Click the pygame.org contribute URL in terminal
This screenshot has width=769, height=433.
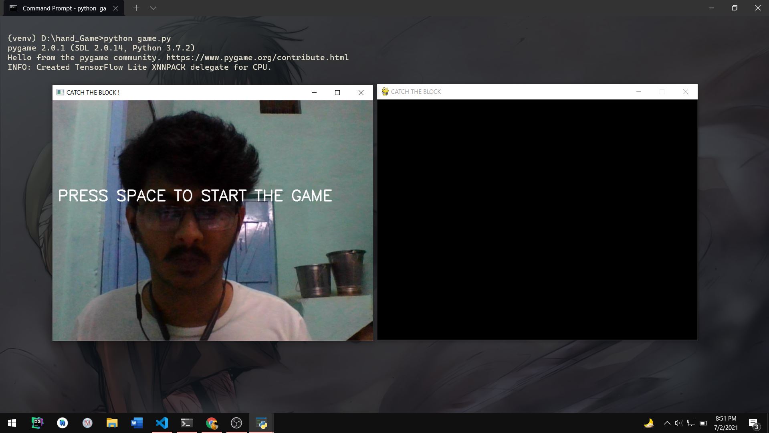click(257, 57)
